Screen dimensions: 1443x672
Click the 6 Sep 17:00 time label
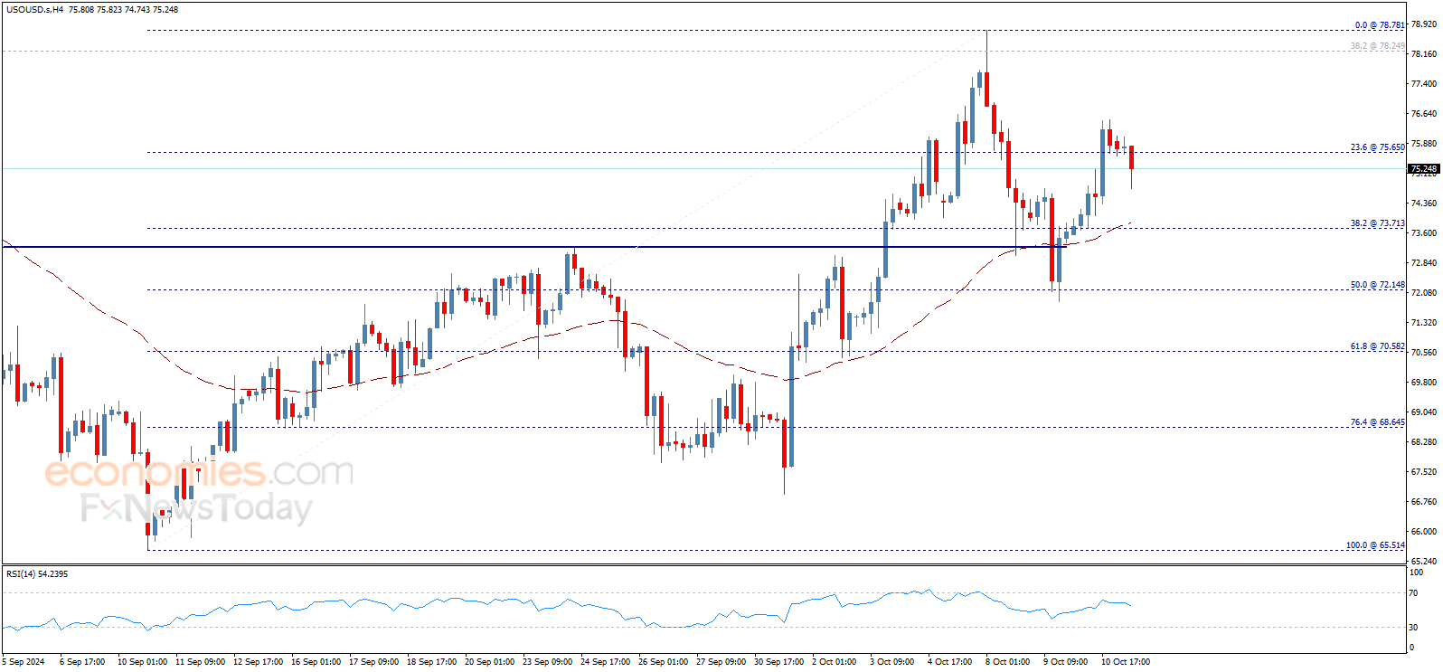pos(82,662)
